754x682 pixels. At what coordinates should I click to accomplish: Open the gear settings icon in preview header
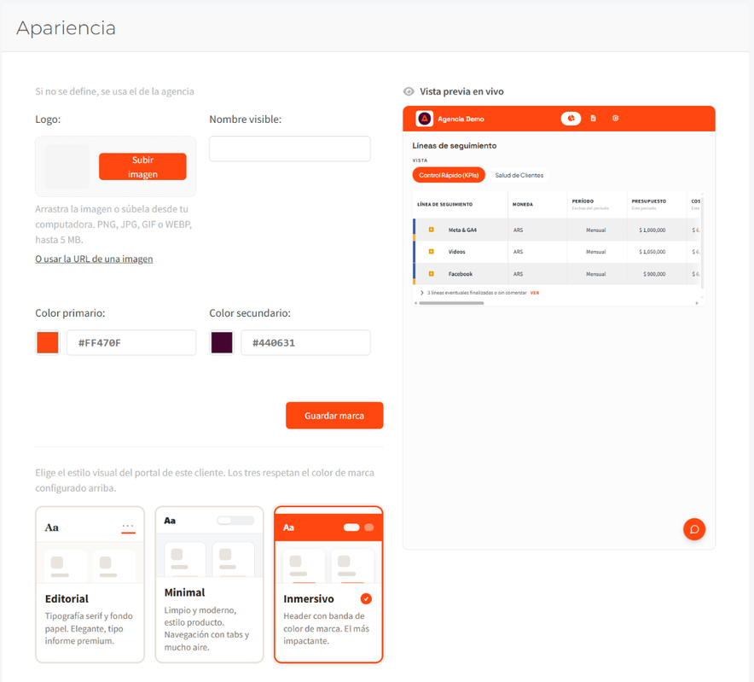[x=615, y=119]
